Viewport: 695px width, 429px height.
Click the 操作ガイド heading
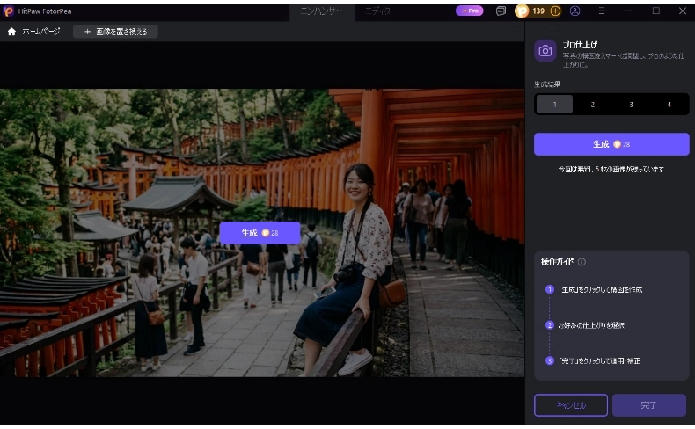click(557, 262)
